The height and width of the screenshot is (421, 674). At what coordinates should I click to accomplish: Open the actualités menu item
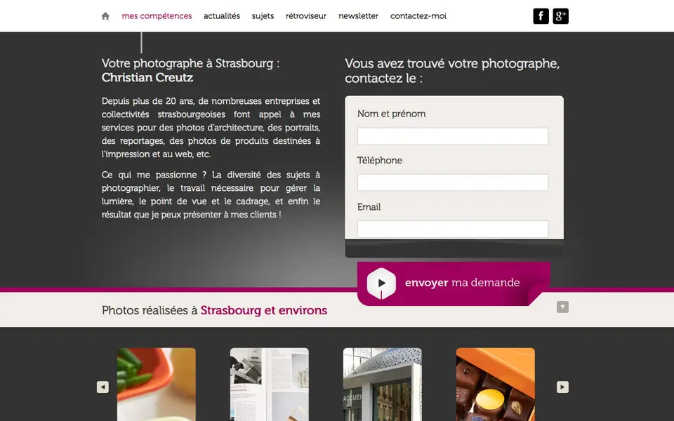pos(222,16)
